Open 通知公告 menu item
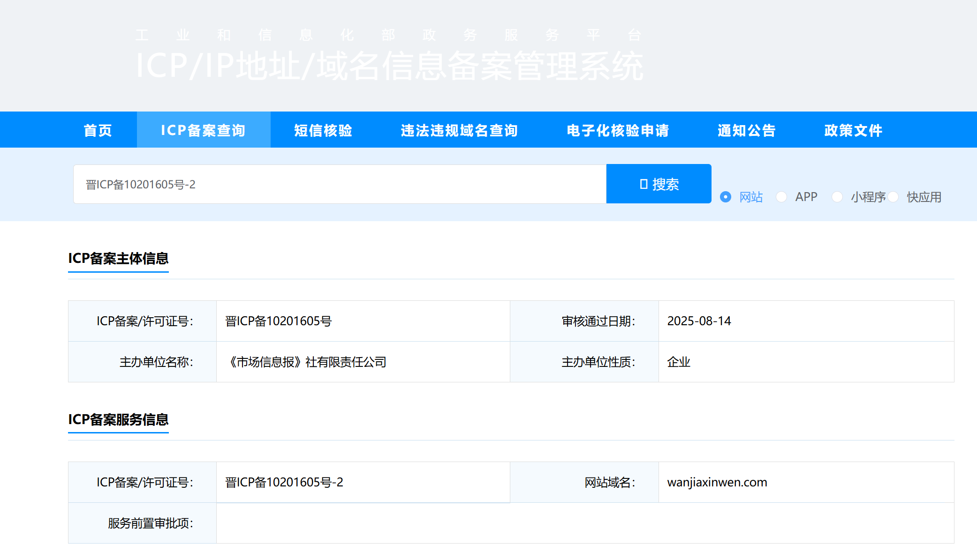This screenshot has height=552, width=977. tap(747, 130)
